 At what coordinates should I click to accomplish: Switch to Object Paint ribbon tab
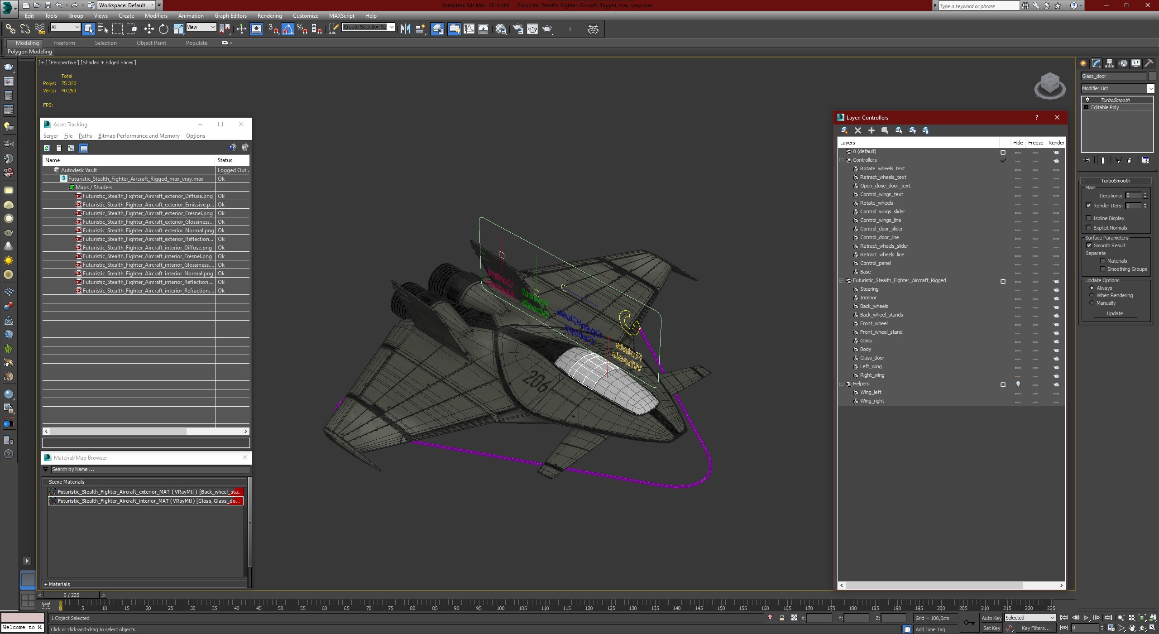click(x=151, y=43)
